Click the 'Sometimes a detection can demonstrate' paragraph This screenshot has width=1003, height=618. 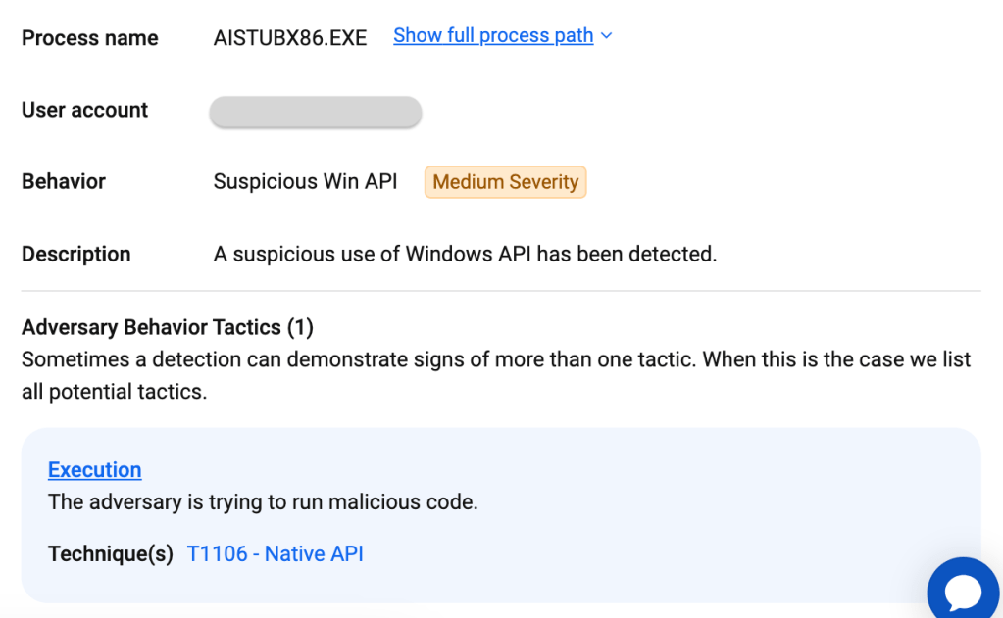(496, 375)
